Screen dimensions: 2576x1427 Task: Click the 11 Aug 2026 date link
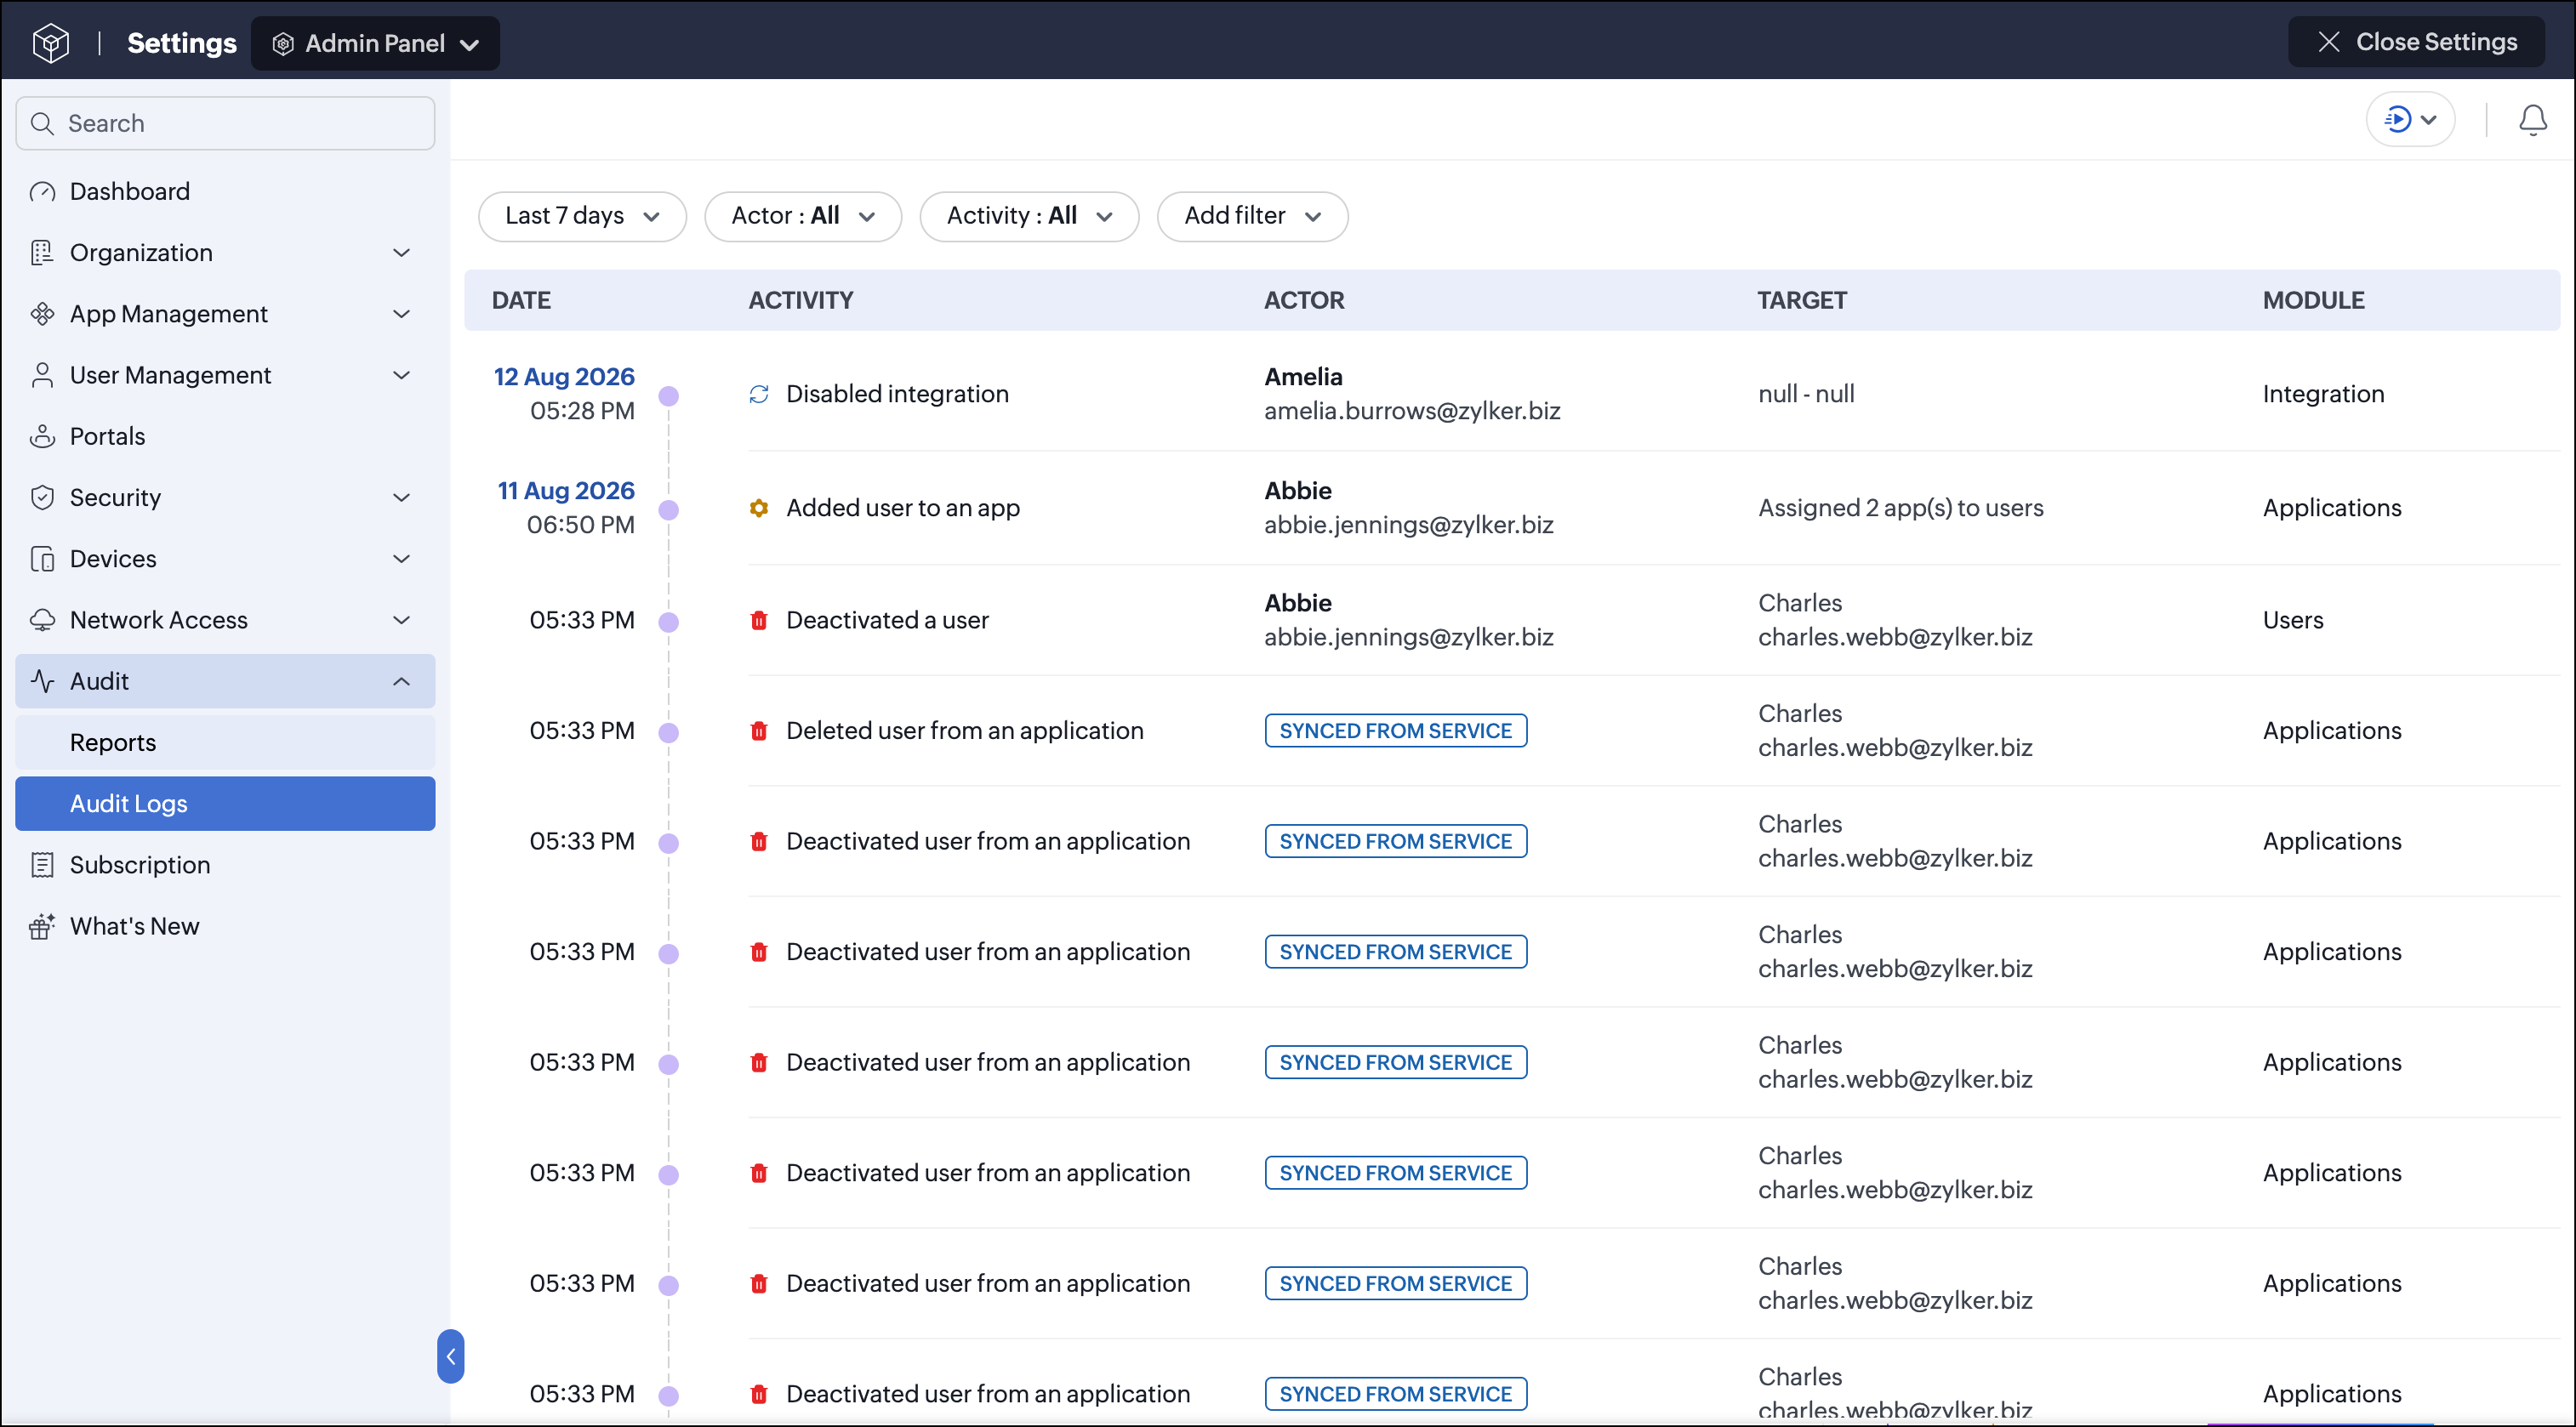coord(566,491)
